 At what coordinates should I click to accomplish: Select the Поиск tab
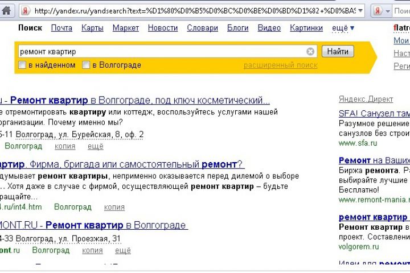point(30,28)
